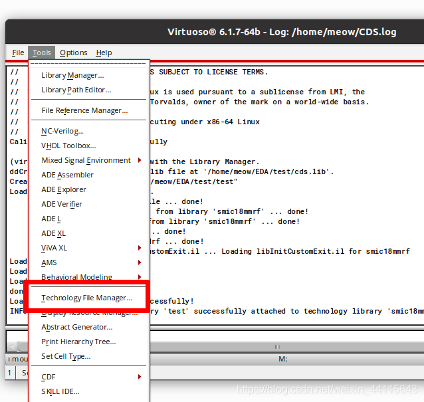This screenshot has height=402, width=424.
Task: Open the Options menu
Action: (x=74, y=52)
